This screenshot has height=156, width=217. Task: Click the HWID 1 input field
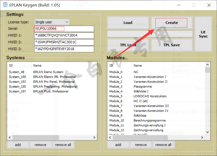(64, 35)
